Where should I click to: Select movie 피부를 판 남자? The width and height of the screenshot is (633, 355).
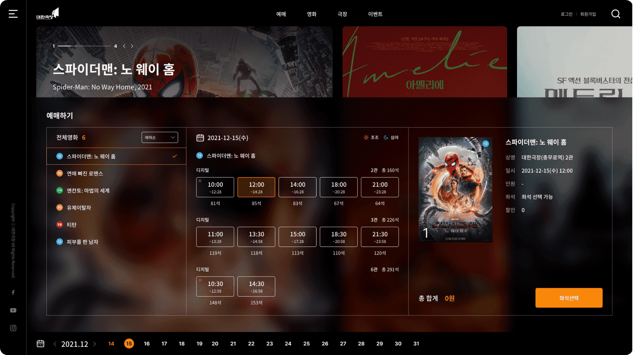[x=116, y=242]
